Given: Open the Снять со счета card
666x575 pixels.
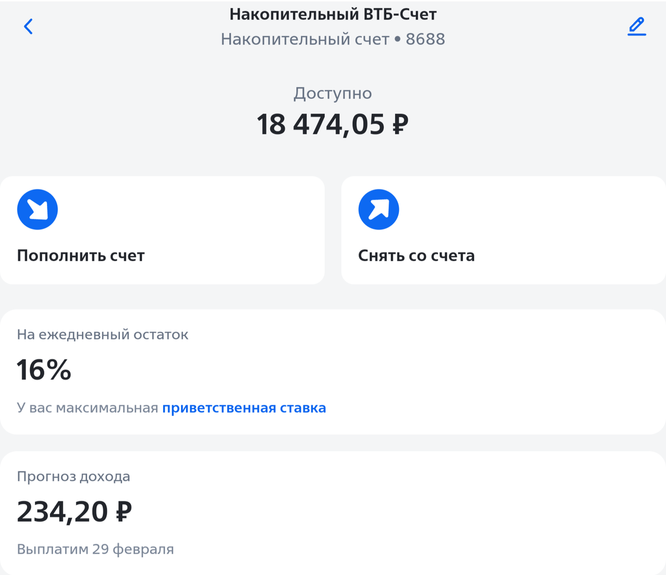Looking at the screenshot, I should (x=503, y=230).
